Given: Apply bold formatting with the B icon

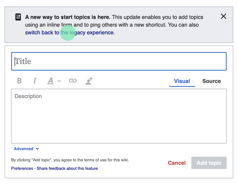Looking at the screenshot, I should coord(20,81).
